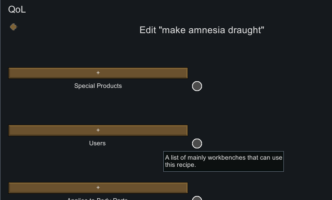Viewport: 332px width, 200px height.
Task: Click the help circle beside Applies to Body Parts
Action: tap(197, 199)
